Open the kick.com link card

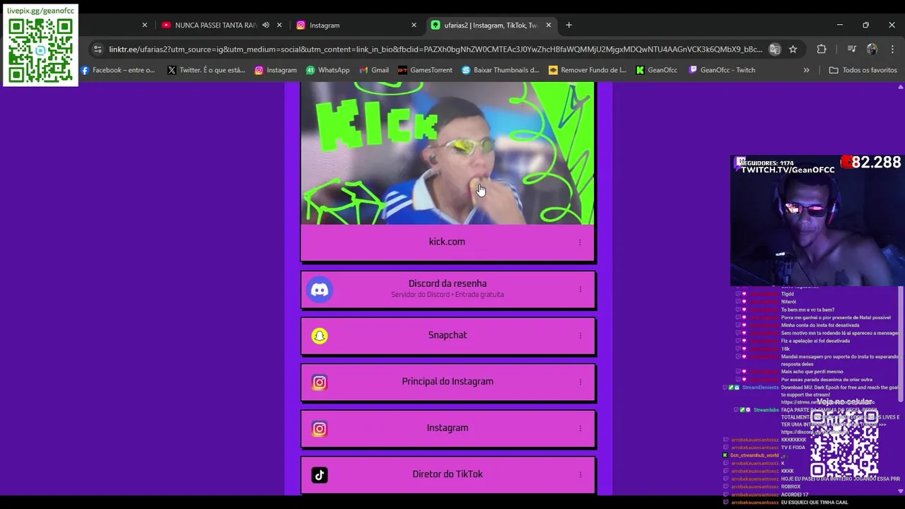[x=447, y=242]
